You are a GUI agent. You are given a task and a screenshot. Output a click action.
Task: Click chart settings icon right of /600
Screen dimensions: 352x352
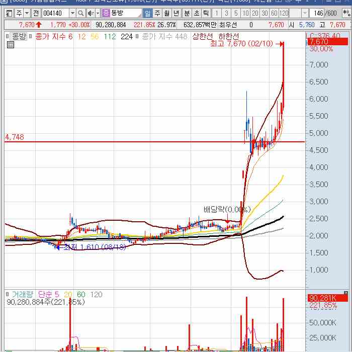[x=346, y=13]
